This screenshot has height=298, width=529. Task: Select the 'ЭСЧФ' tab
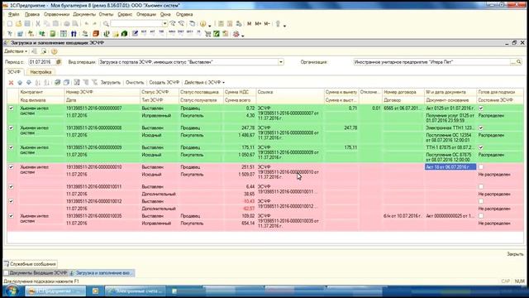point(14,72)
